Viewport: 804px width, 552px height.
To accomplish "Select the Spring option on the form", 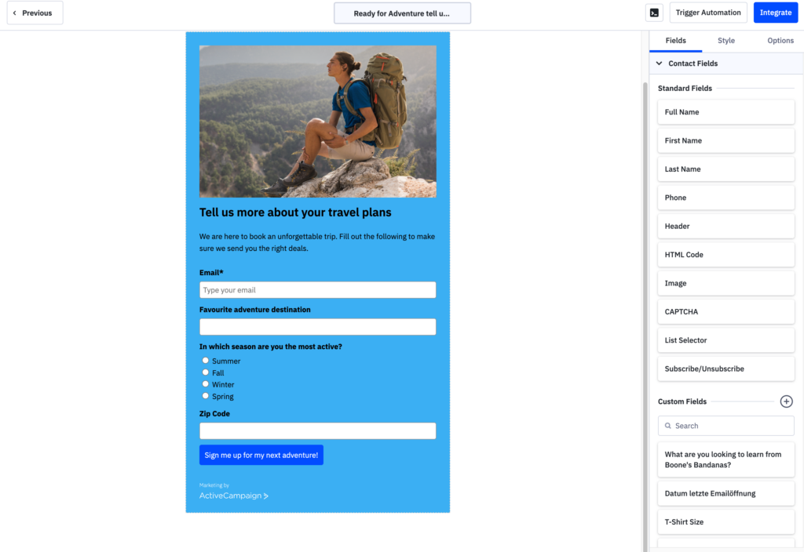I will point(205,396).
